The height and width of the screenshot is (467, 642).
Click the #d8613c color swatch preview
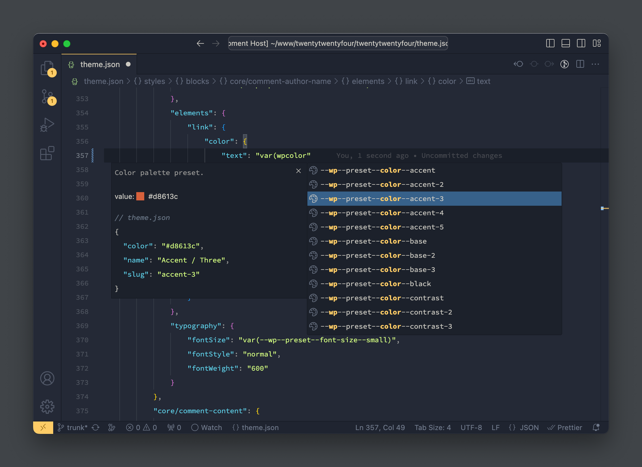pyautogui.click(x=140, y=196)
